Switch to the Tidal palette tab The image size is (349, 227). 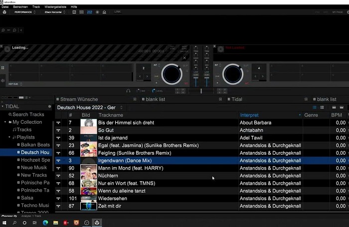click(237, 99)
